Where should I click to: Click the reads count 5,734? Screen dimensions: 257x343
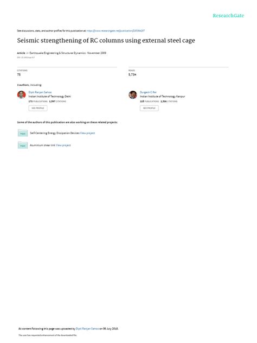pyautogui.click(x=132, y=74)
